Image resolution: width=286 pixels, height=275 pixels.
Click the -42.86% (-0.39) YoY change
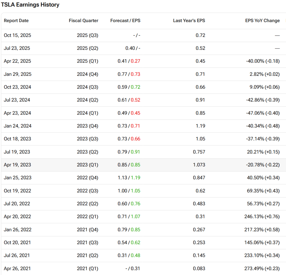click(x=263, y=100)
